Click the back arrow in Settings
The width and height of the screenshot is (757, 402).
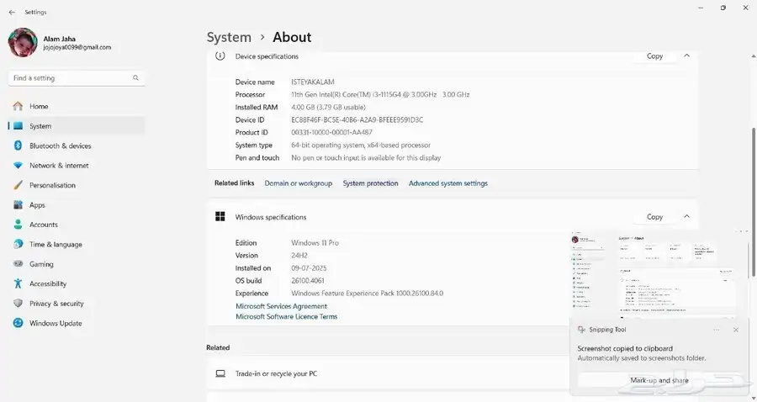click(x=12, y=12)
